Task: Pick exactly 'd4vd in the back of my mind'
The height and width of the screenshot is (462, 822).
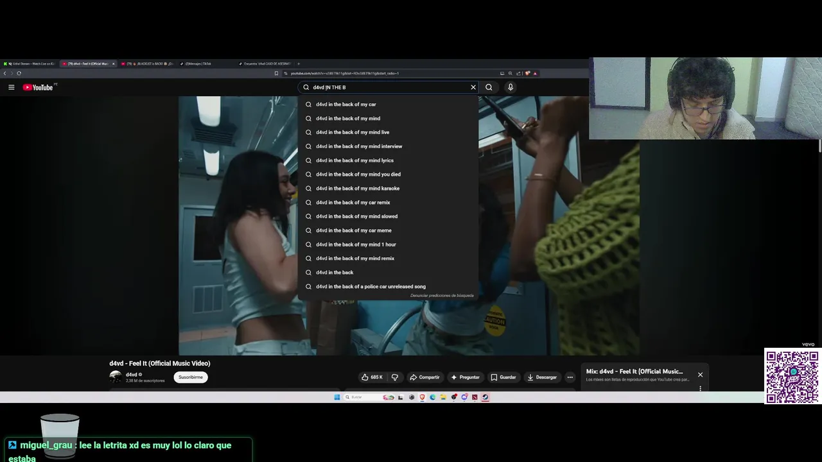Action: [389, 119]
